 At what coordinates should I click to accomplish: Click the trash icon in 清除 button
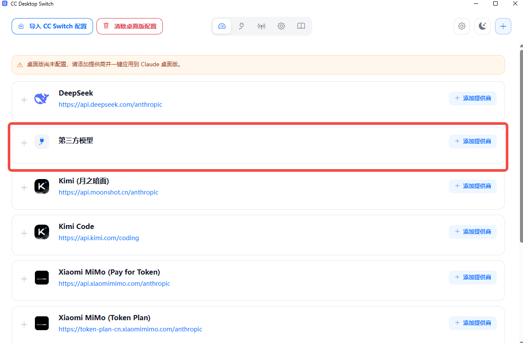pos(106,26)
